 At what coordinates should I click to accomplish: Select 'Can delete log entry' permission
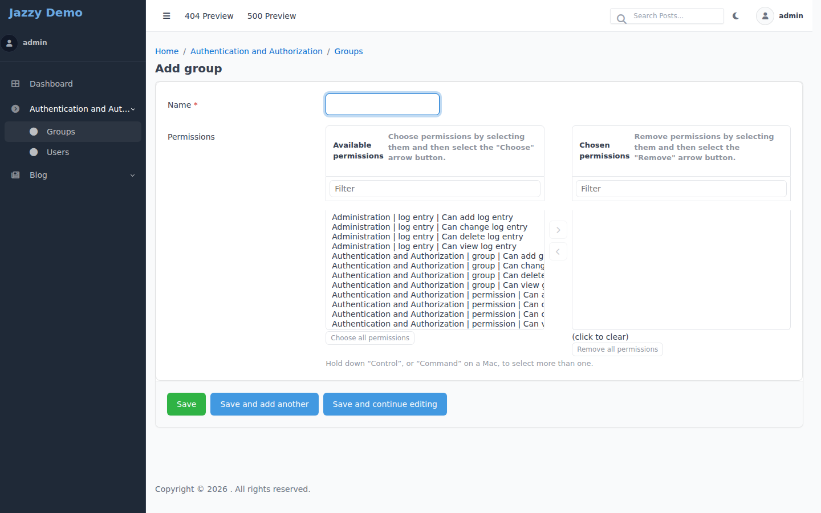pos(435,237)
